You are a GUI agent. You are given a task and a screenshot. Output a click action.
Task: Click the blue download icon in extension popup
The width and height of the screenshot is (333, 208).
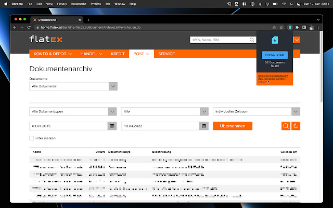tap(275, 40)
